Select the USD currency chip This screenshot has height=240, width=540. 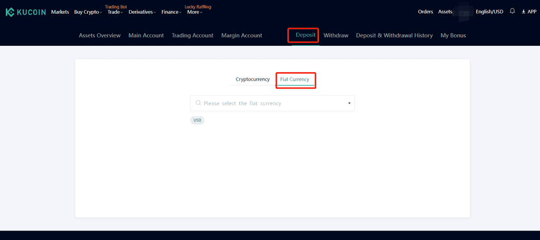[x=197, y=120]
